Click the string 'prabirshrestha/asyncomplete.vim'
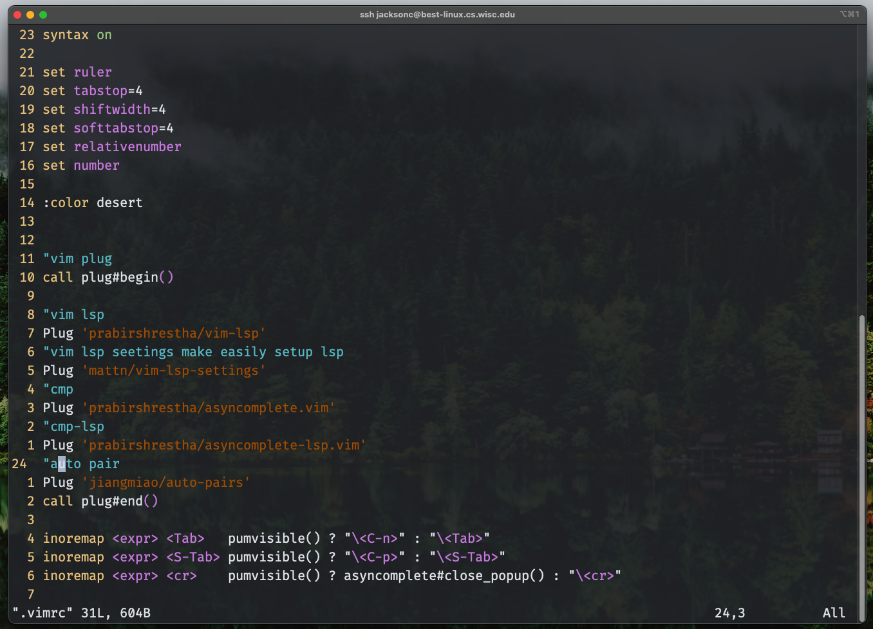 209,408
